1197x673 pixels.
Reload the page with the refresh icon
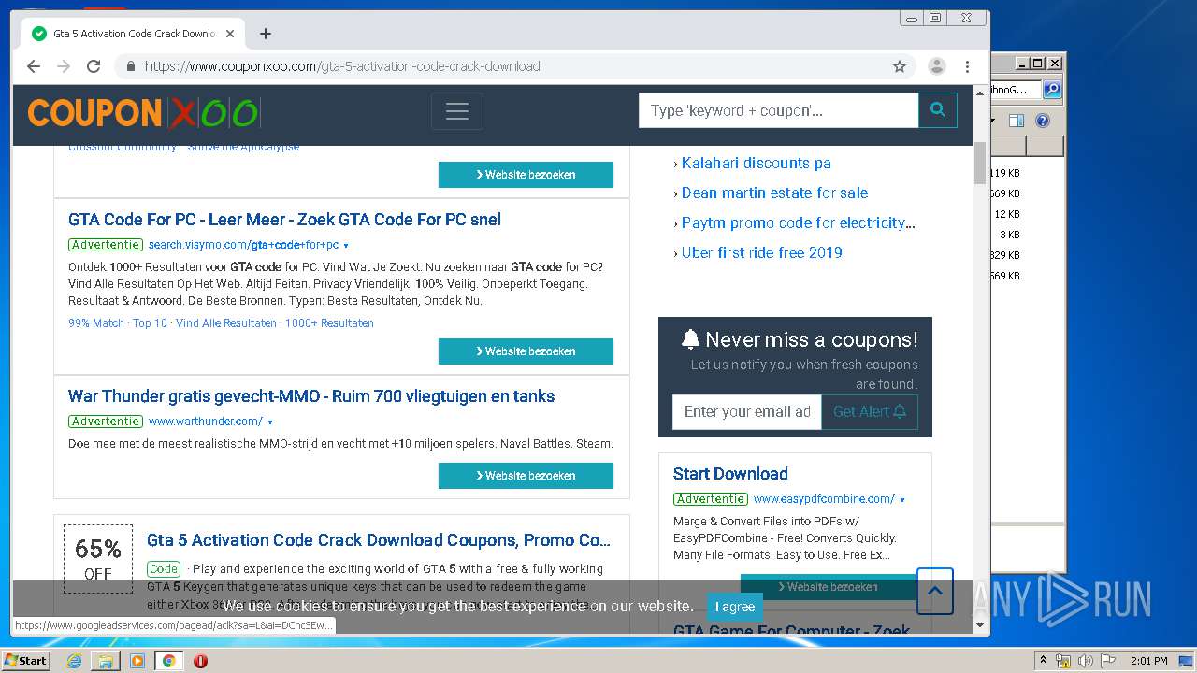pos(94,66)
